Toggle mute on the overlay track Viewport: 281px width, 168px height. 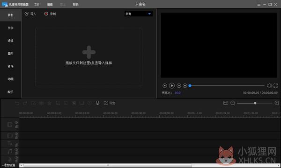[x=16, y=134]
